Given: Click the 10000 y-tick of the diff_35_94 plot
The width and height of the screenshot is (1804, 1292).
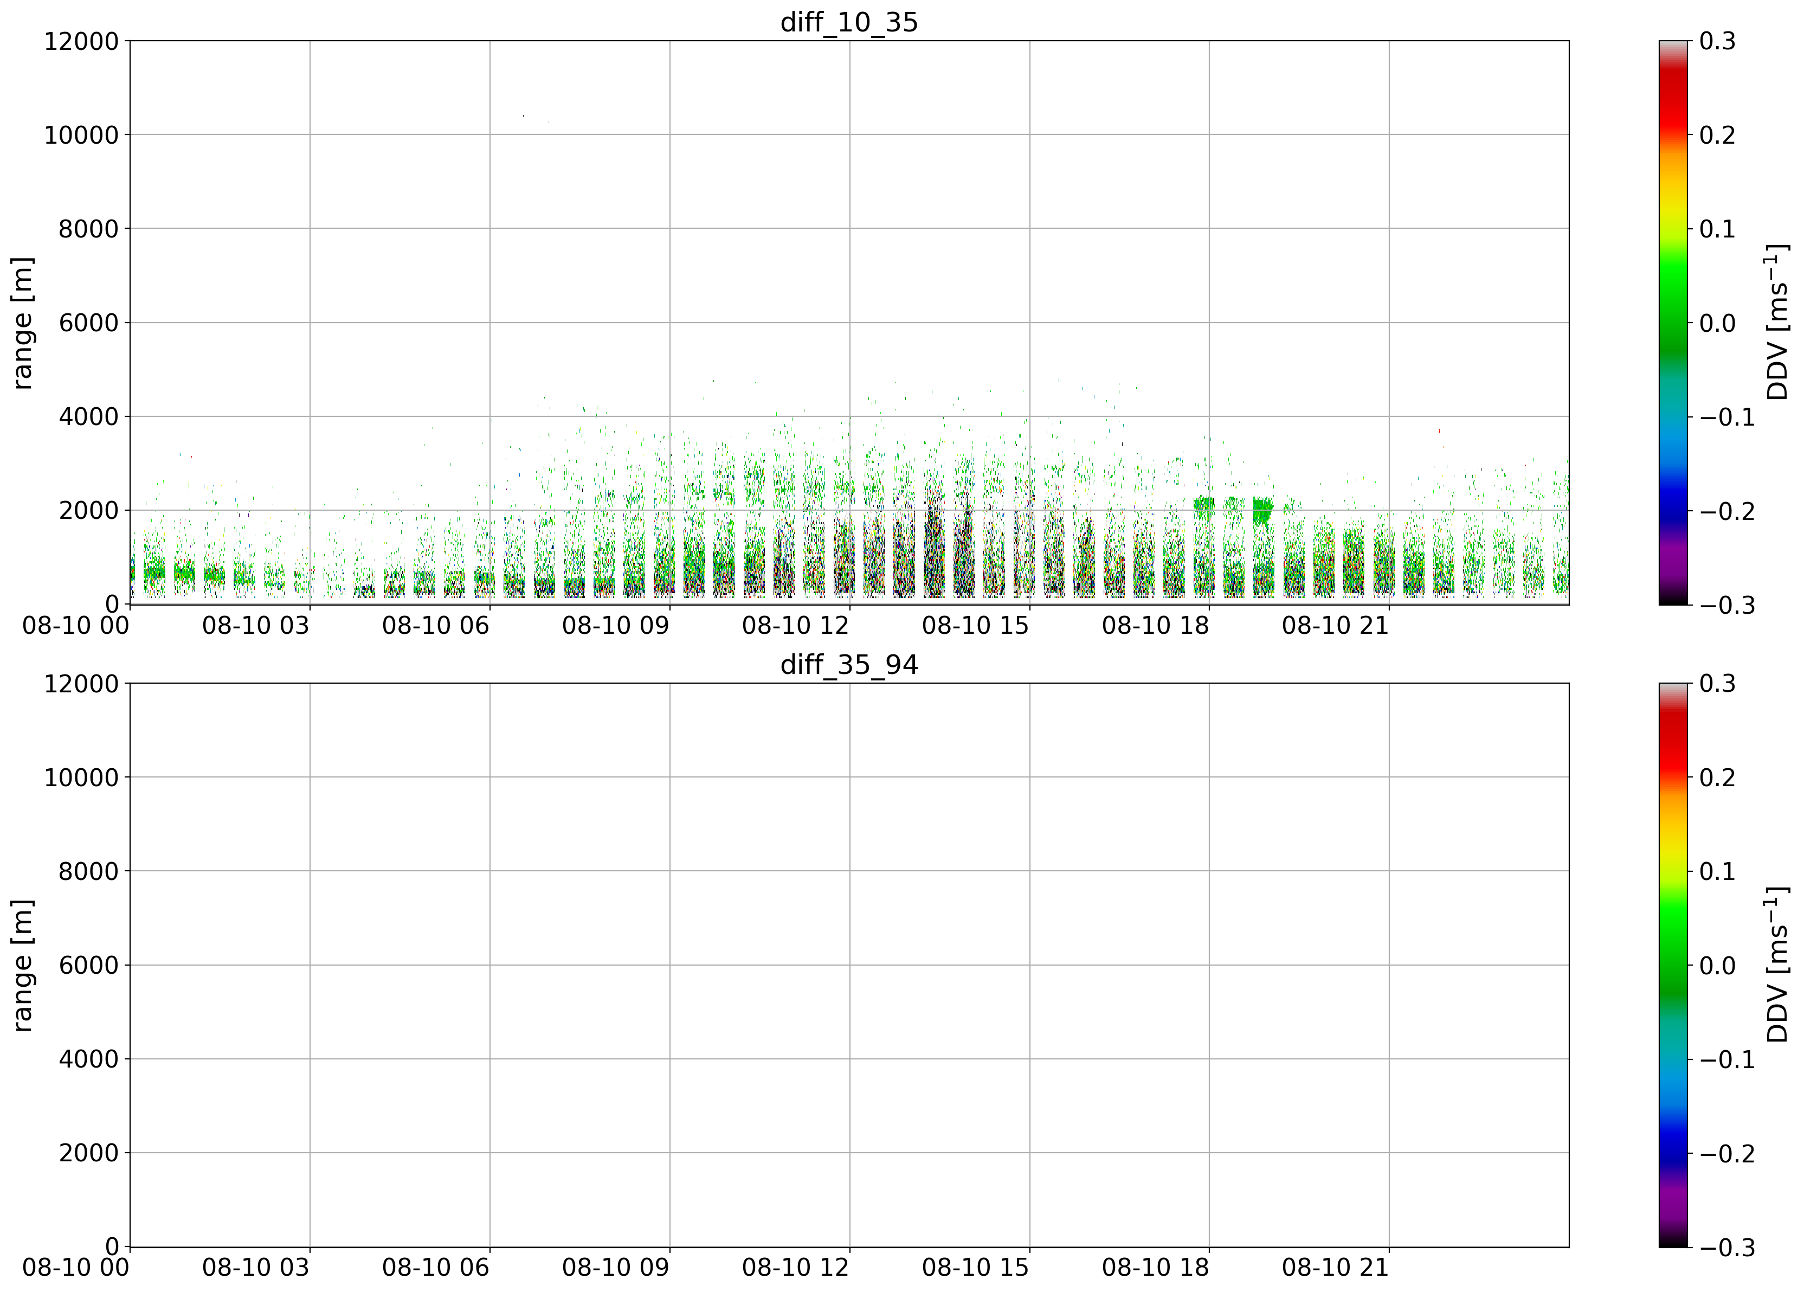Looking at the screenshot, I should click(x=81, y=777).
